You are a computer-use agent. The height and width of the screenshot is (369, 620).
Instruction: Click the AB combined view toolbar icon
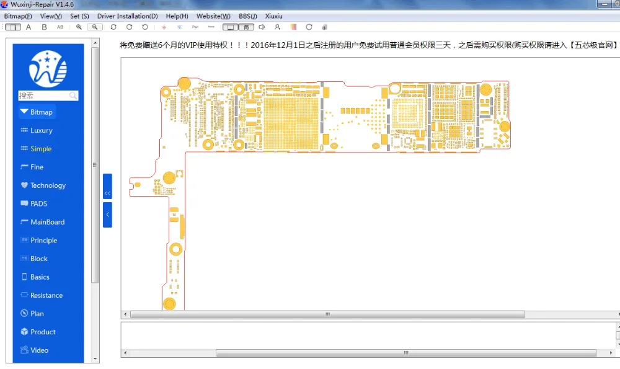(x=60, y=27)
